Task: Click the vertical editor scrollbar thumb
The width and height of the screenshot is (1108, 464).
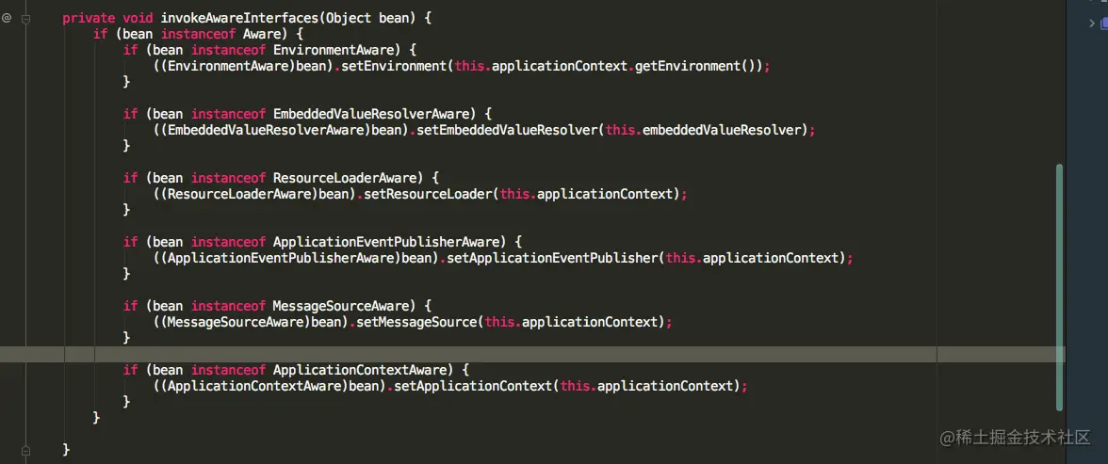Action: click(x=1059, y=287)
